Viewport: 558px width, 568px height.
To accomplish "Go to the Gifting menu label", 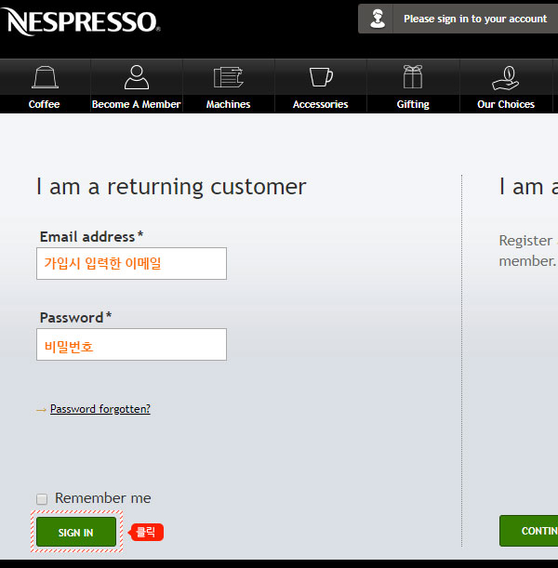I will click(x=413, y=104).
